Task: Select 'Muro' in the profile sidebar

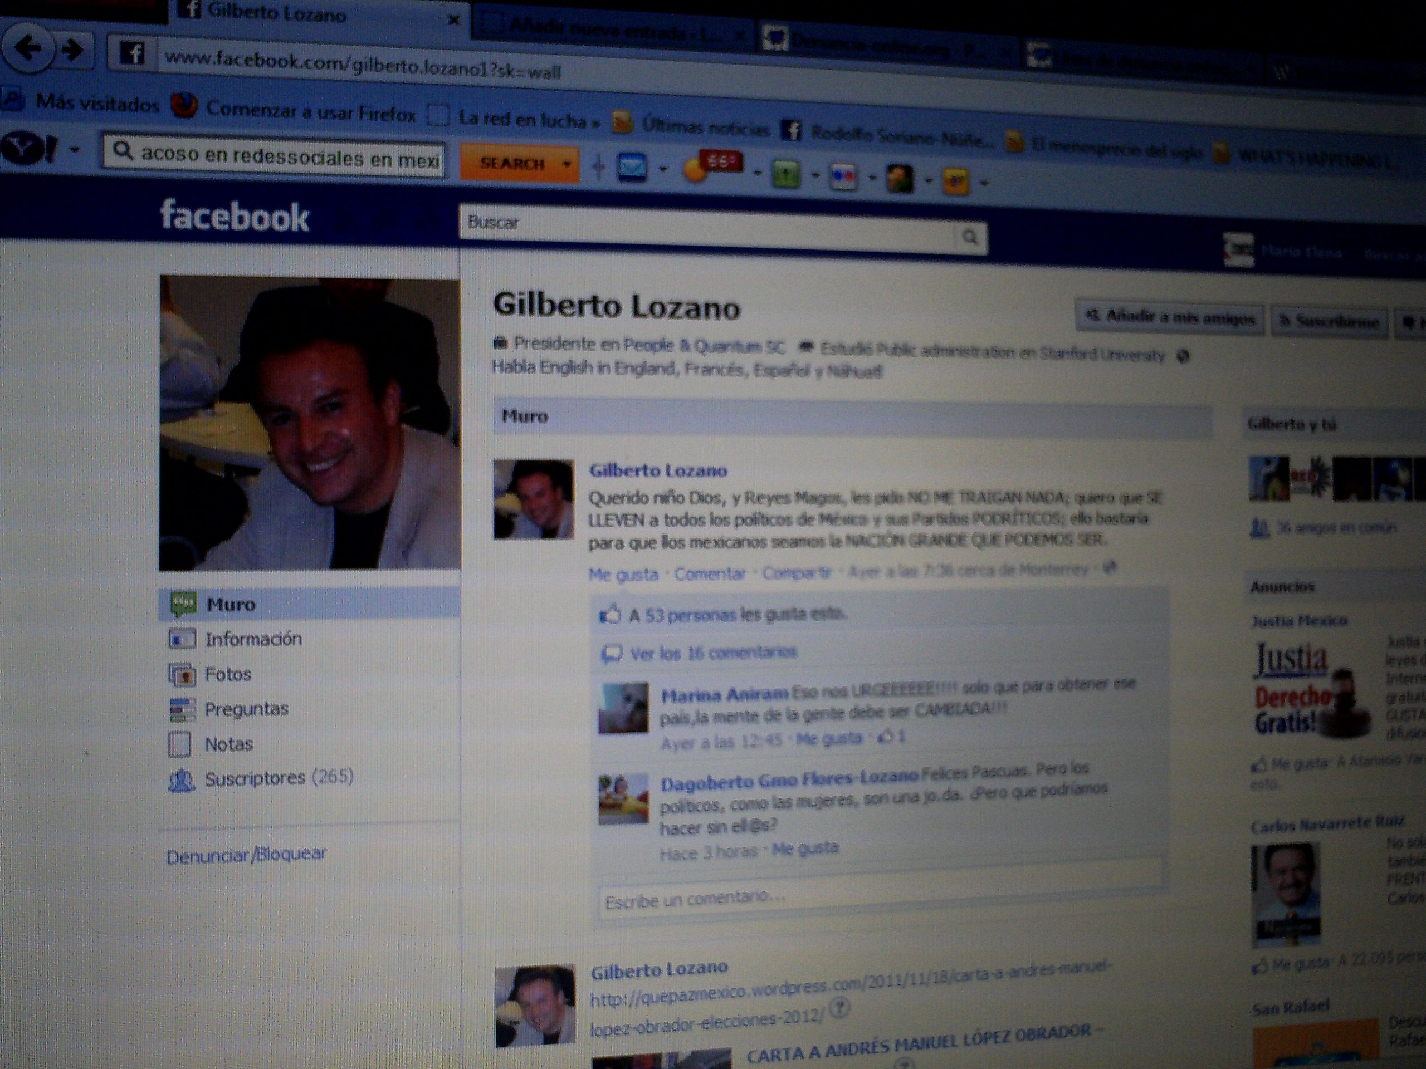Action: coord(310,604)
